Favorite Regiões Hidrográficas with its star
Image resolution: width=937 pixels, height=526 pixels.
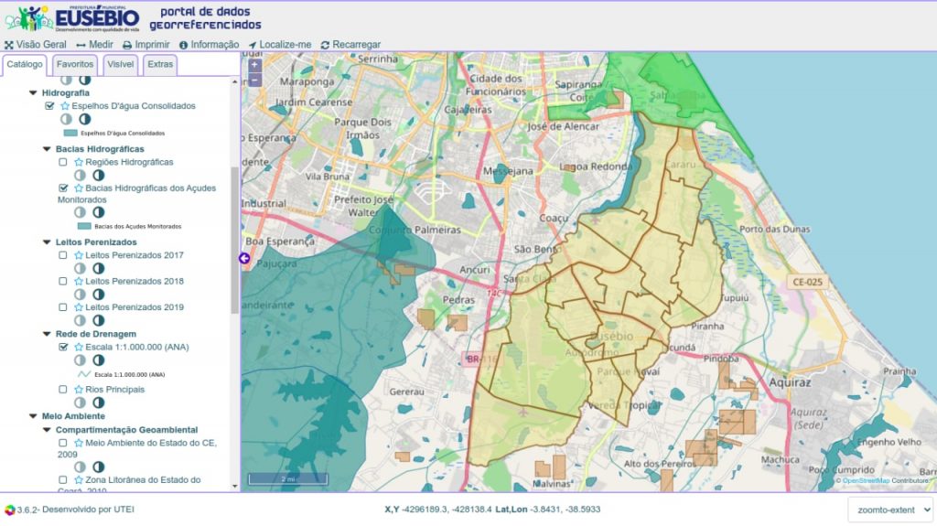[79, 162]
